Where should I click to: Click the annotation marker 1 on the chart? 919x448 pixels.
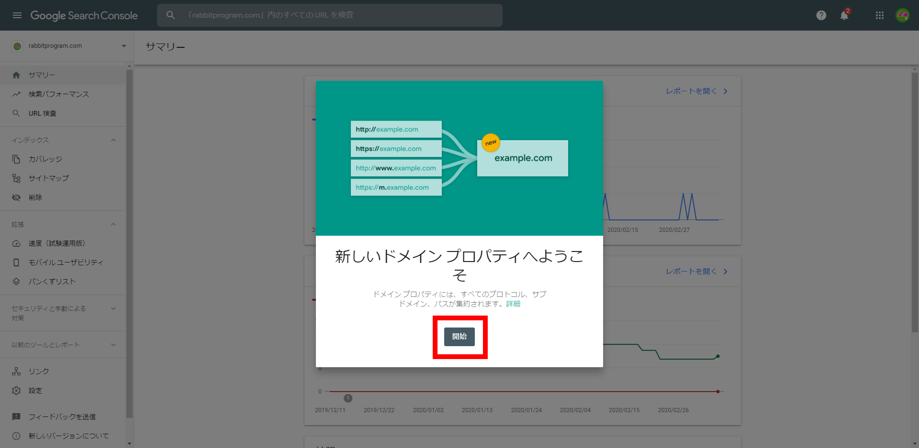(x=348, y=398)
